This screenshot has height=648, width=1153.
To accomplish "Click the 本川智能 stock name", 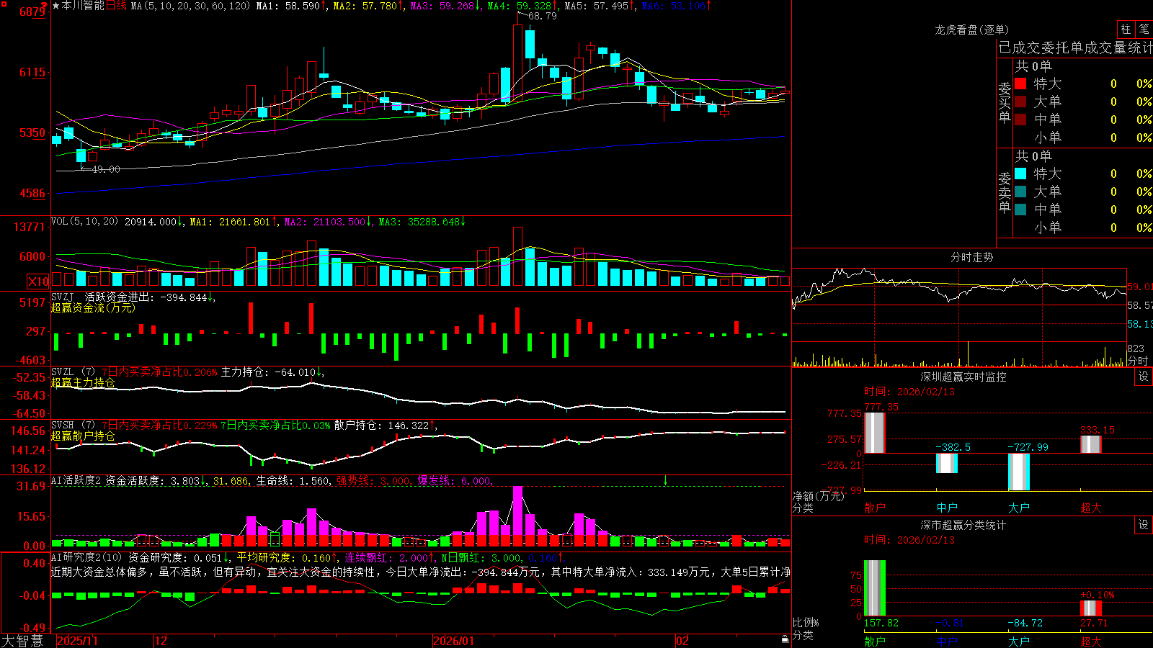I will coord(83,6).
